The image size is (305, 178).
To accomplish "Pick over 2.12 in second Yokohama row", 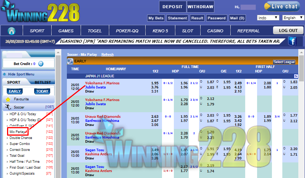I will 211,98.
